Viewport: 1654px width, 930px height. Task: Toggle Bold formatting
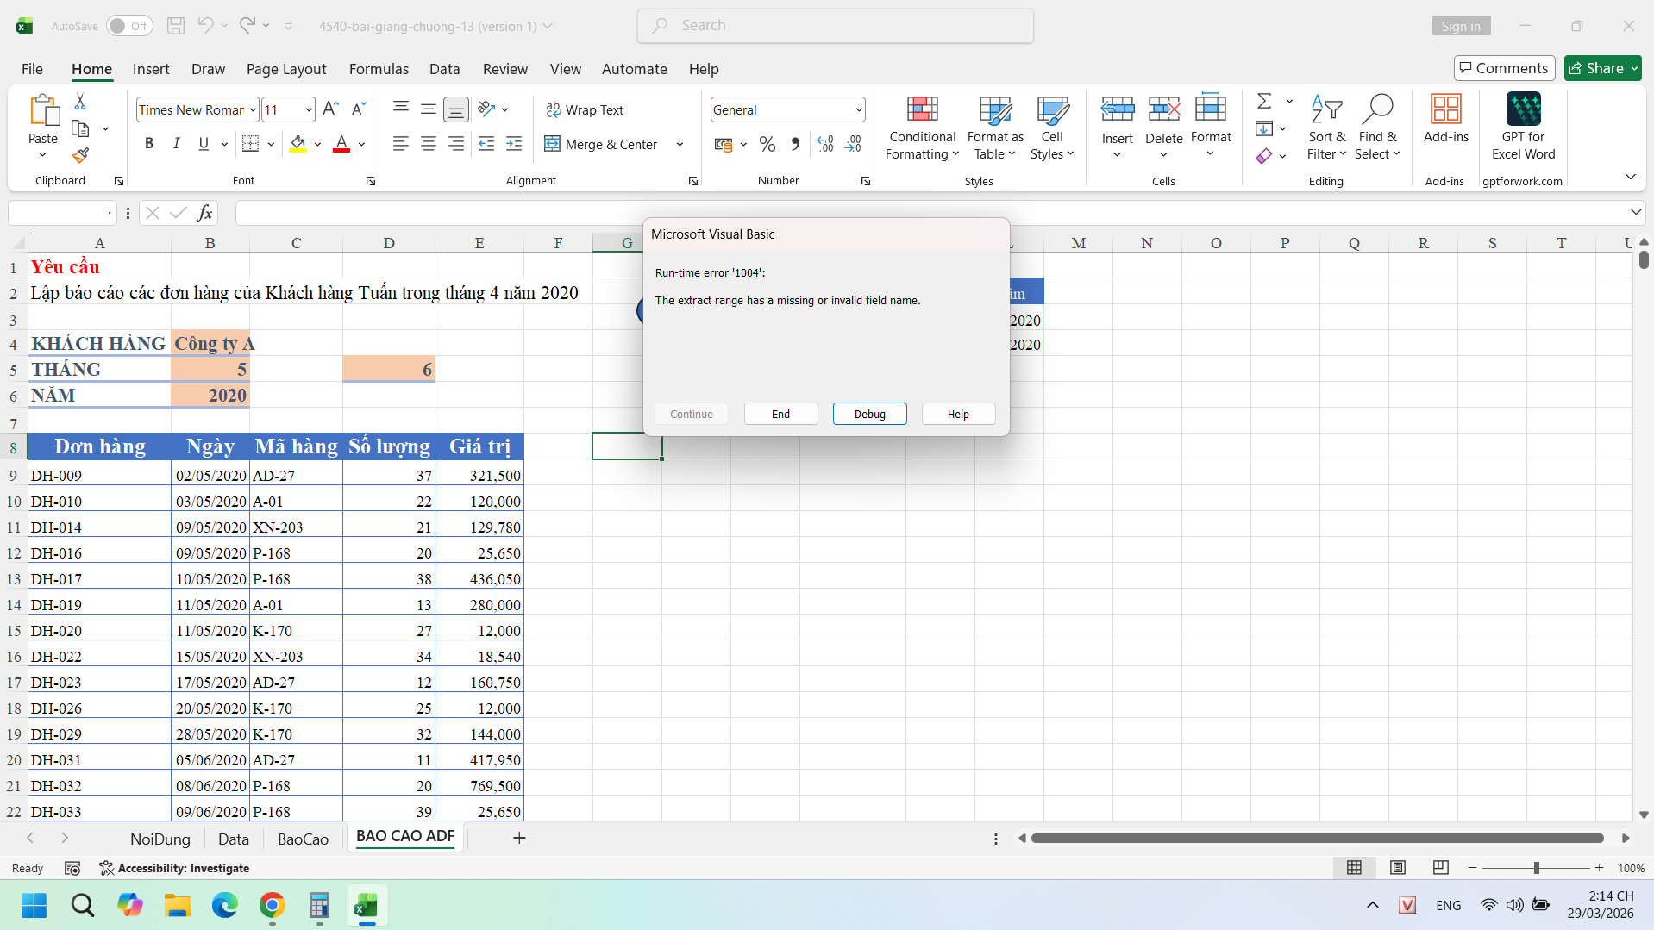149,144
